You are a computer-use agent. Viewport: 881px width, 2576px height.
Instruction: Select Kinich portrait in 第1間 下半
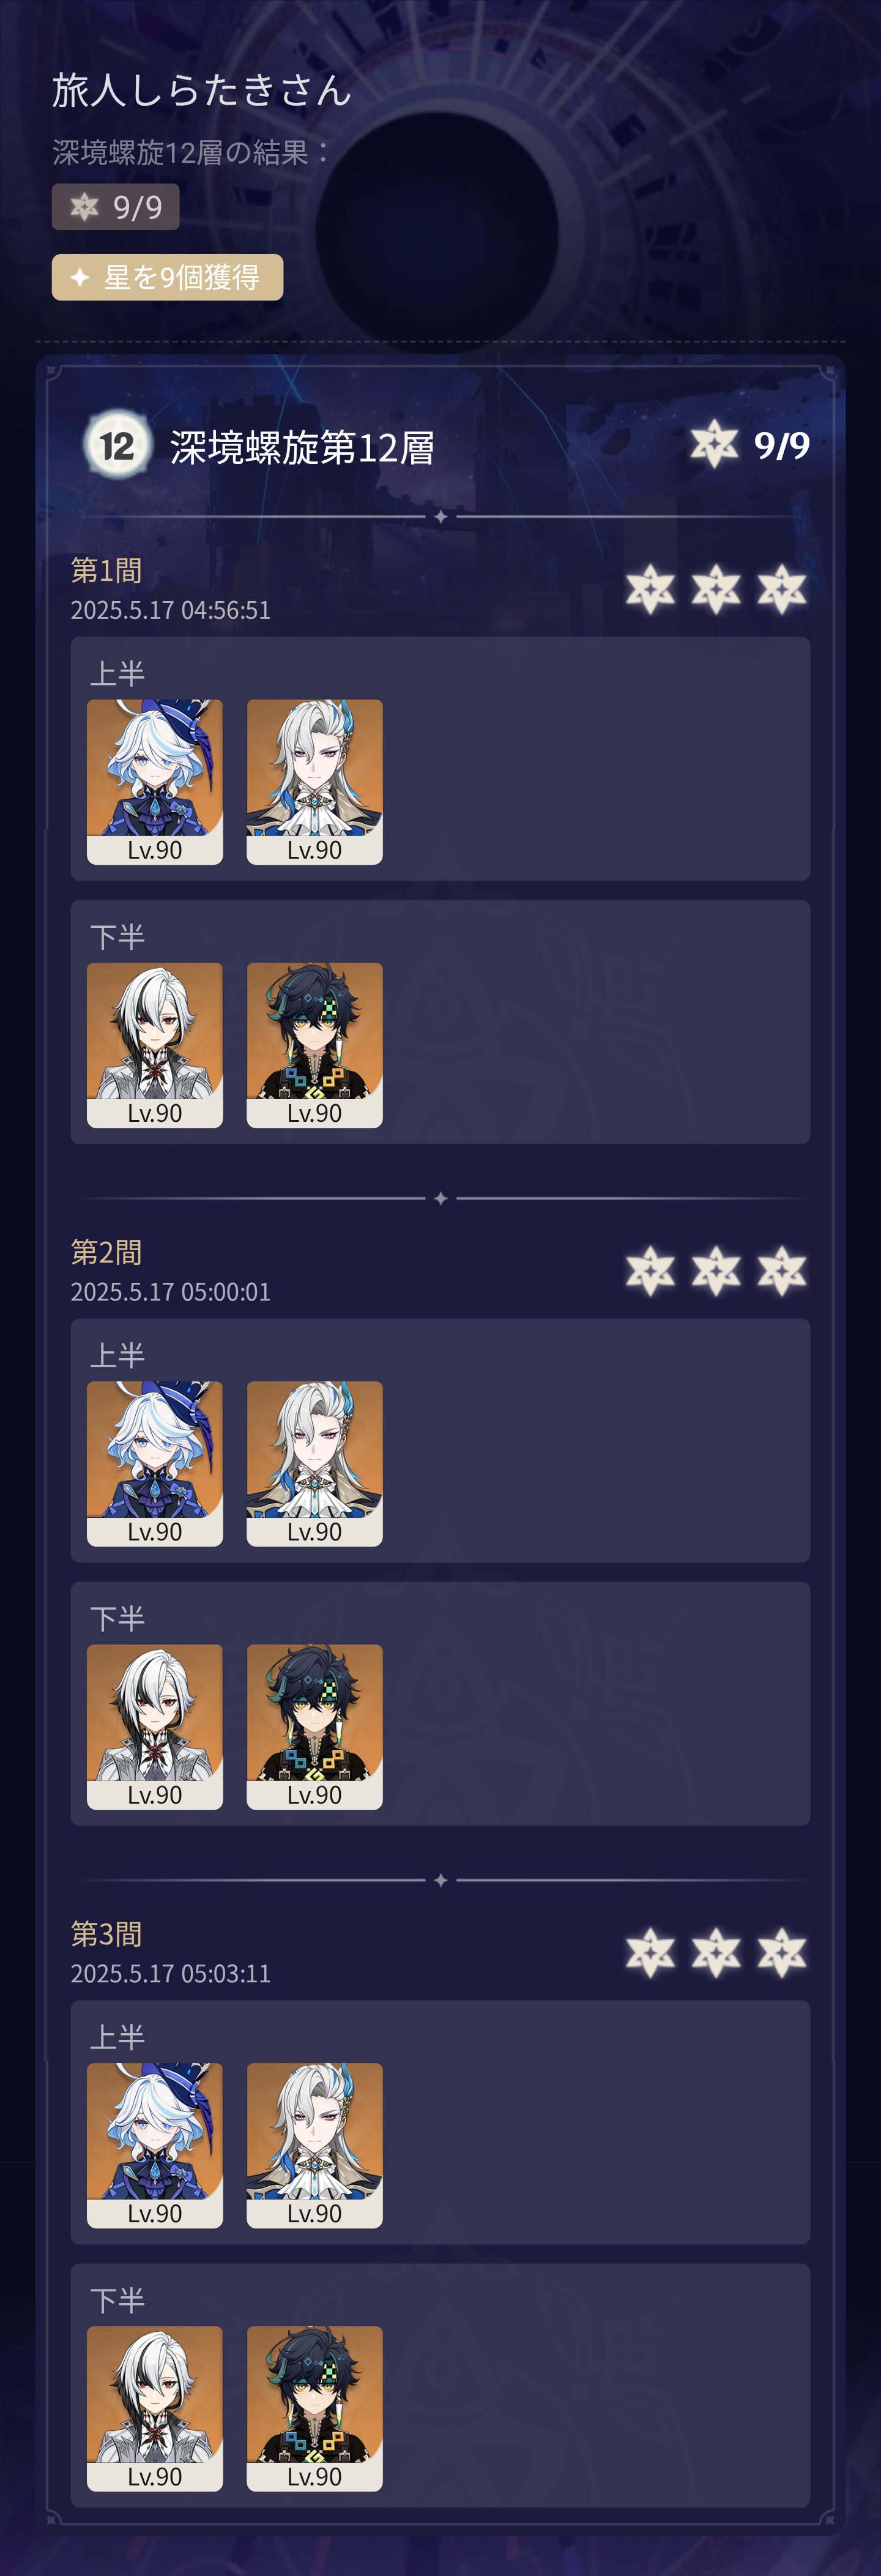coord(315,1045)
